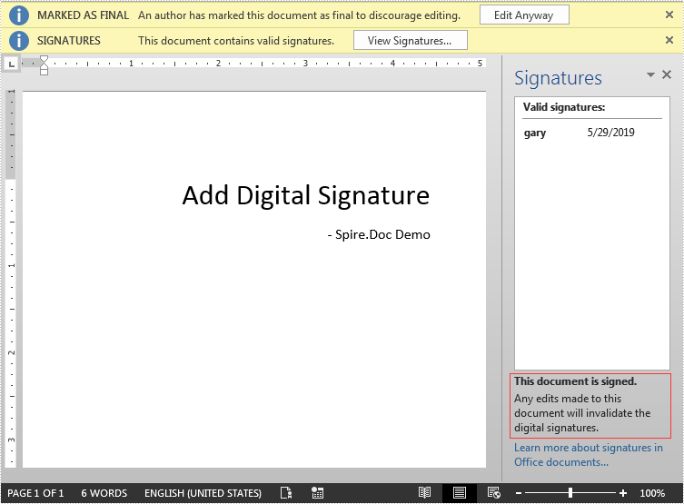Click the Signatures pane title

click(x=558, y=78)
